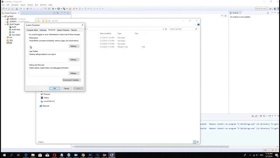Open Eclipse Help menu

(51, 5)
